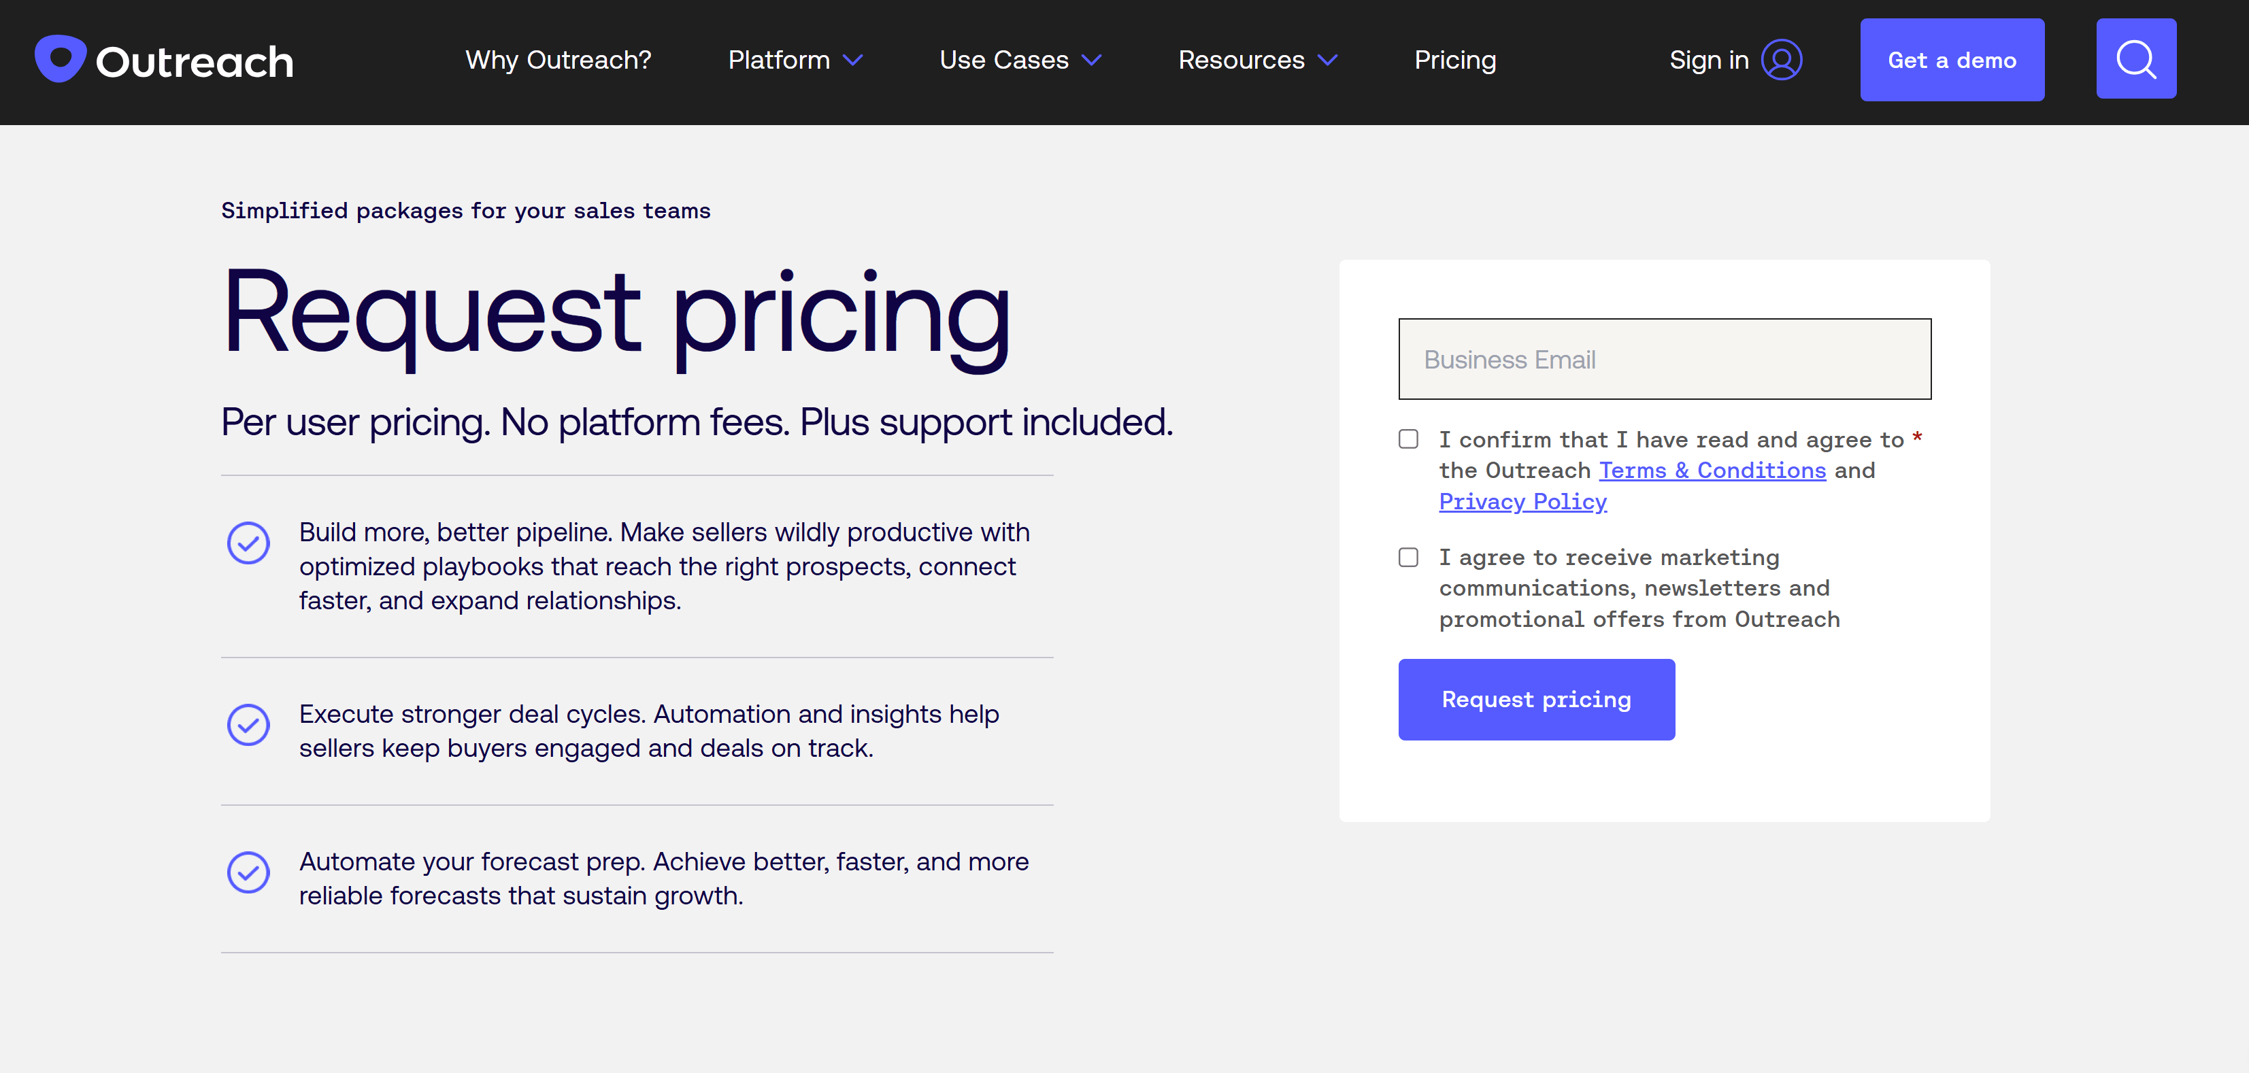Enable the marketing communications checkbox
2249x1073 pixels.
(x=1408, y=558)
